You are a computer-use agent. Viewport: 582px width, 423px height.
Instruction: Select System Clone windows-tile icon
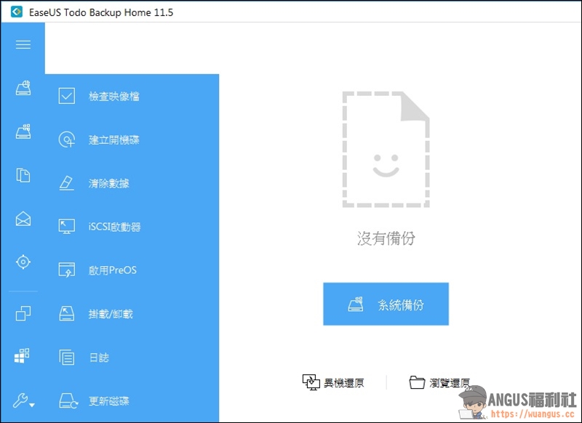(x=23, y=356)
